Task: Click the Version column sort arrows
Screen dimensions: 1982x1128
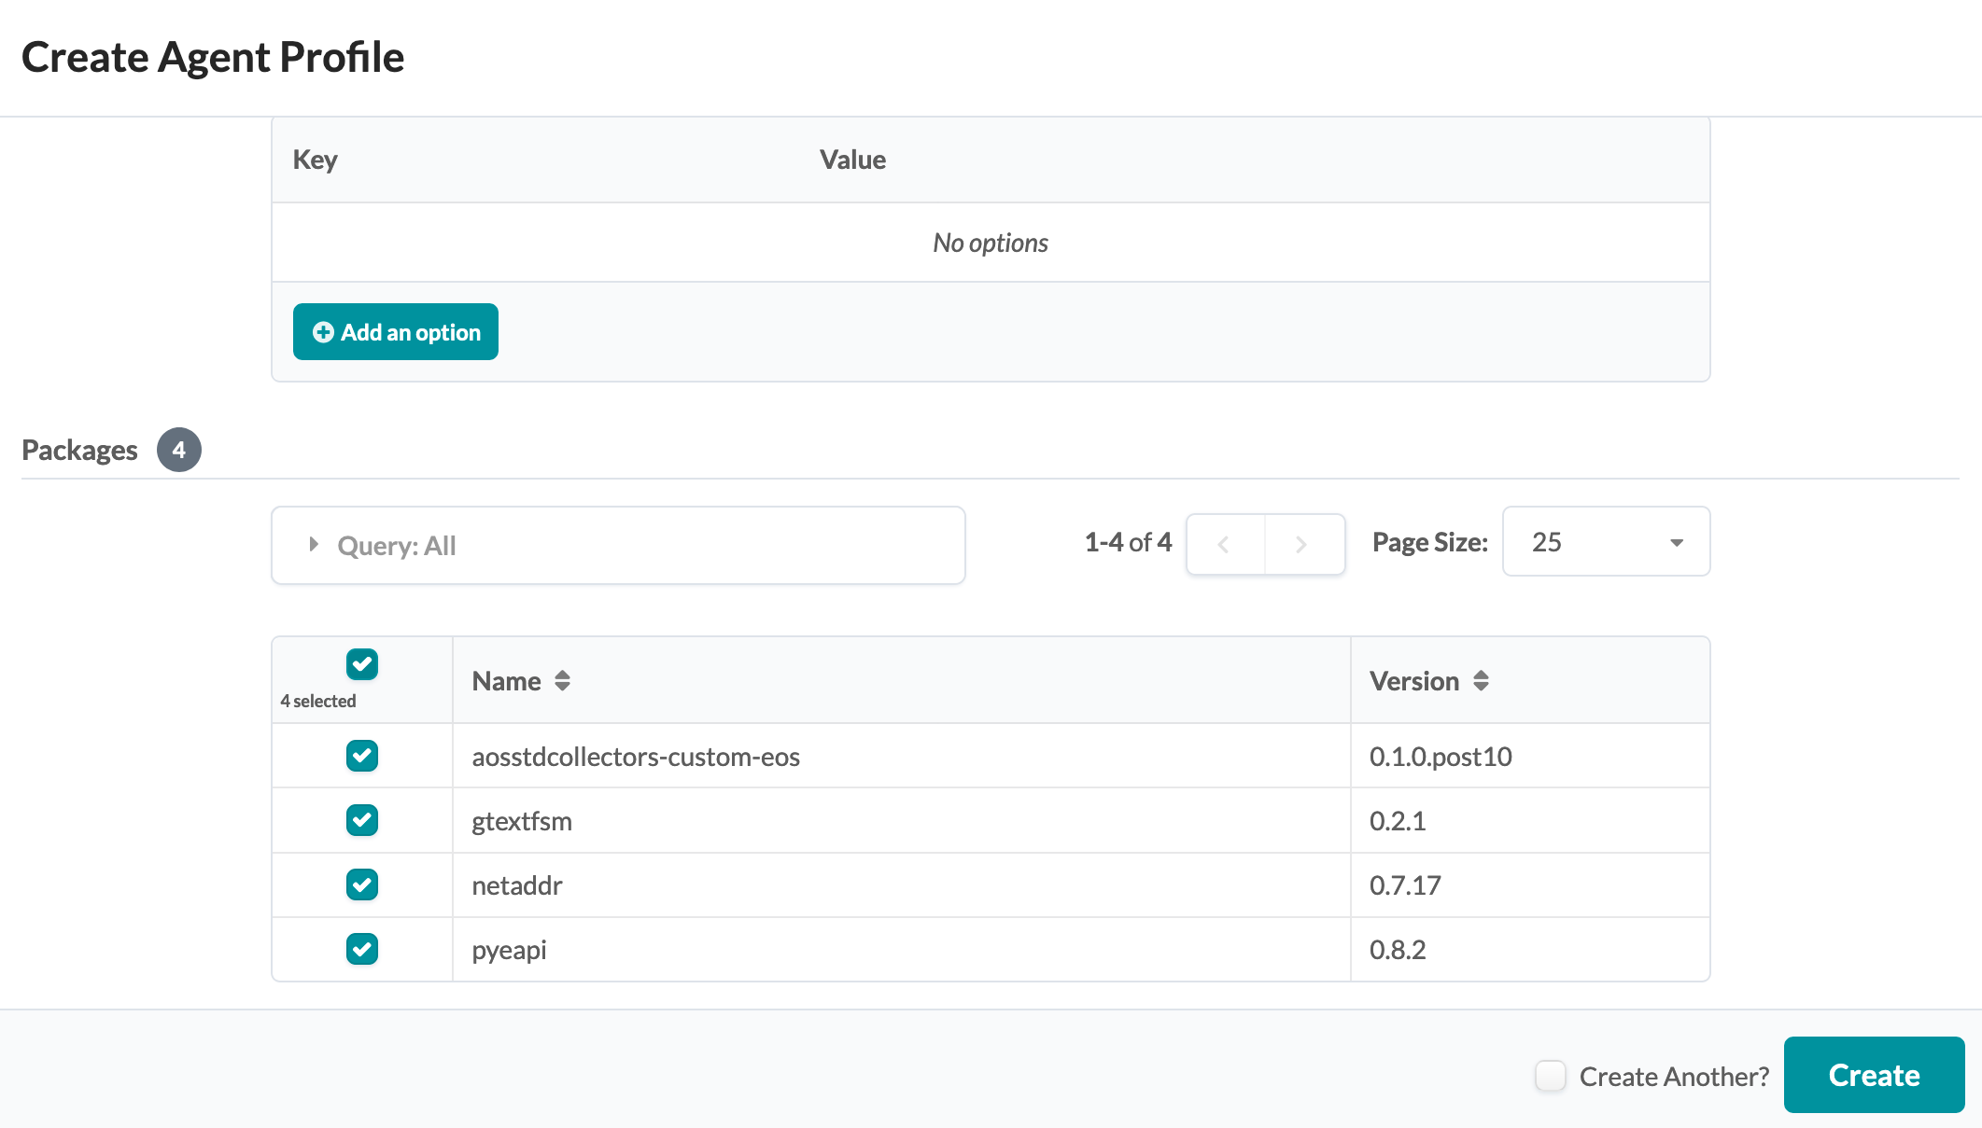Action: coord(1481,681)
